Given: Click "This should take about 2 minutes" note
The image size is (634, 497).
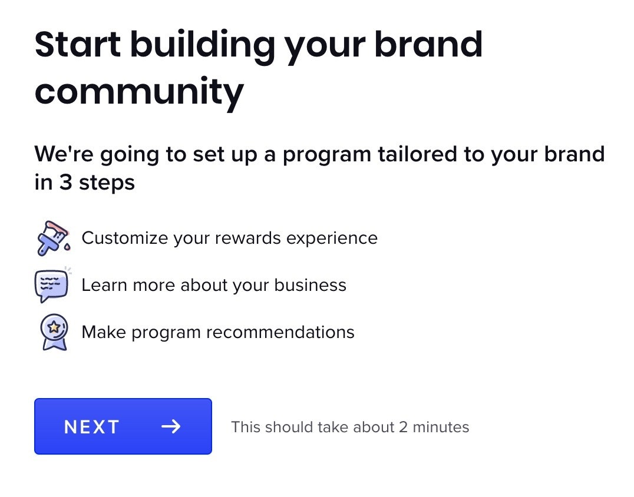Looking at the screenshot, I should [x=350, y=427].
